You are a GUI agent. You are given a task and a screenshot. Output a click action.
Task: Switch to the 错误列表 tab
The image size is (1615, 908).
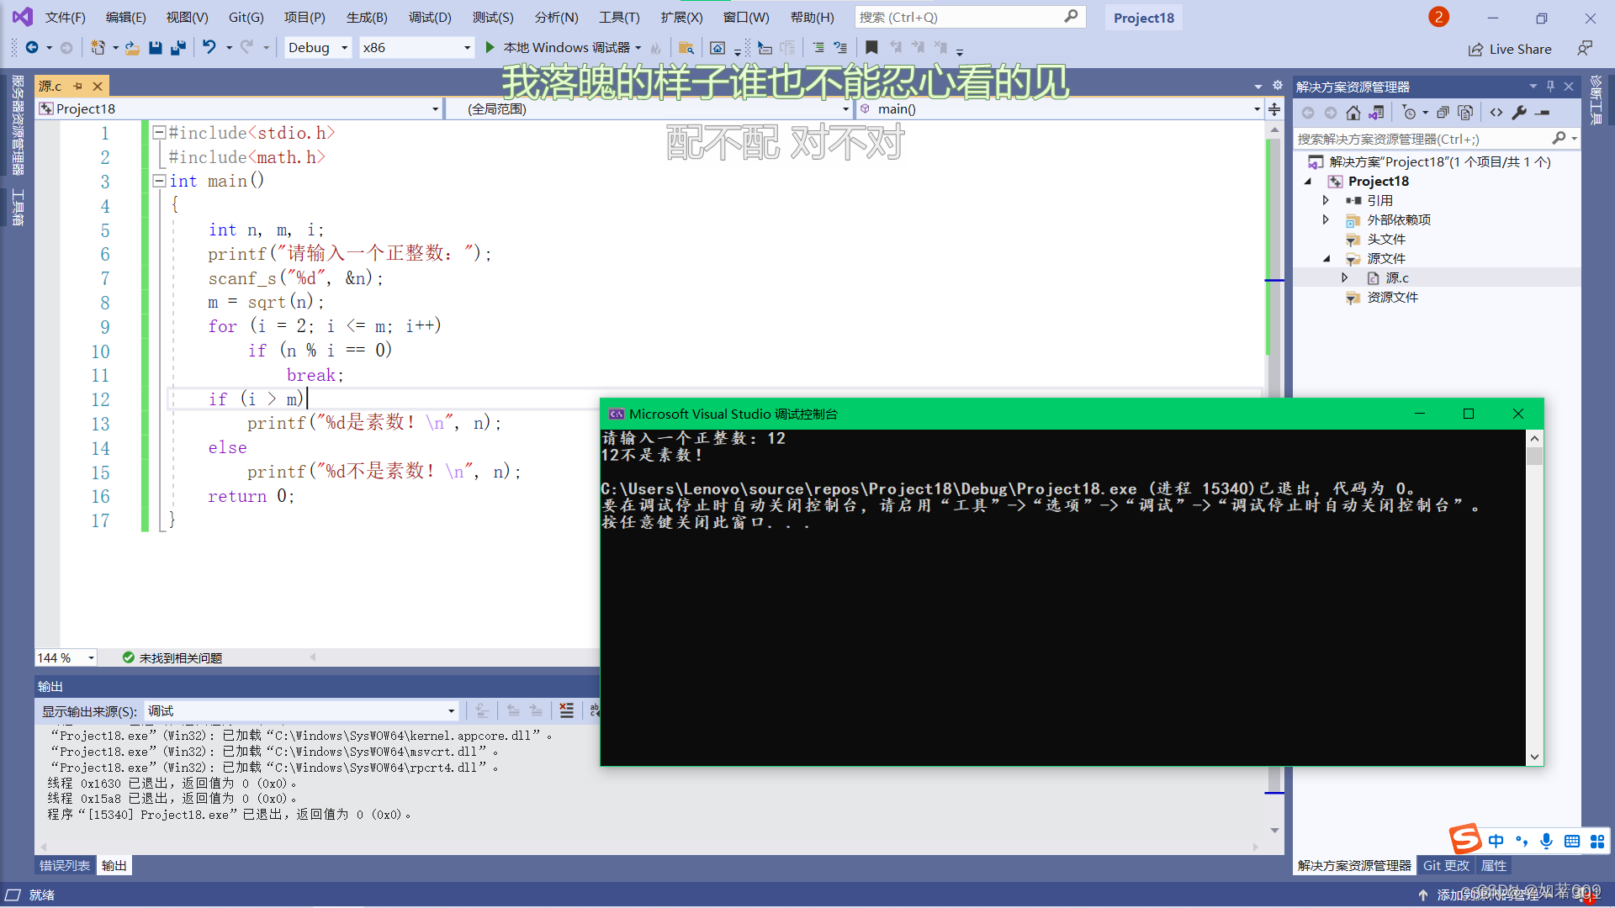(x=65, y=865)
